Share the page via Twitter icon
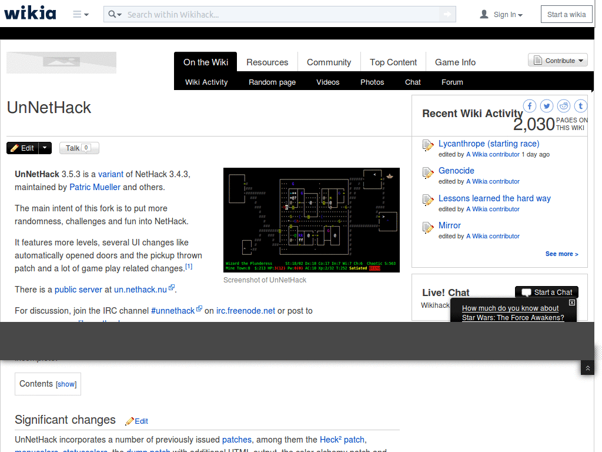Screen dimensions: 602x452 tap(547, 106)
